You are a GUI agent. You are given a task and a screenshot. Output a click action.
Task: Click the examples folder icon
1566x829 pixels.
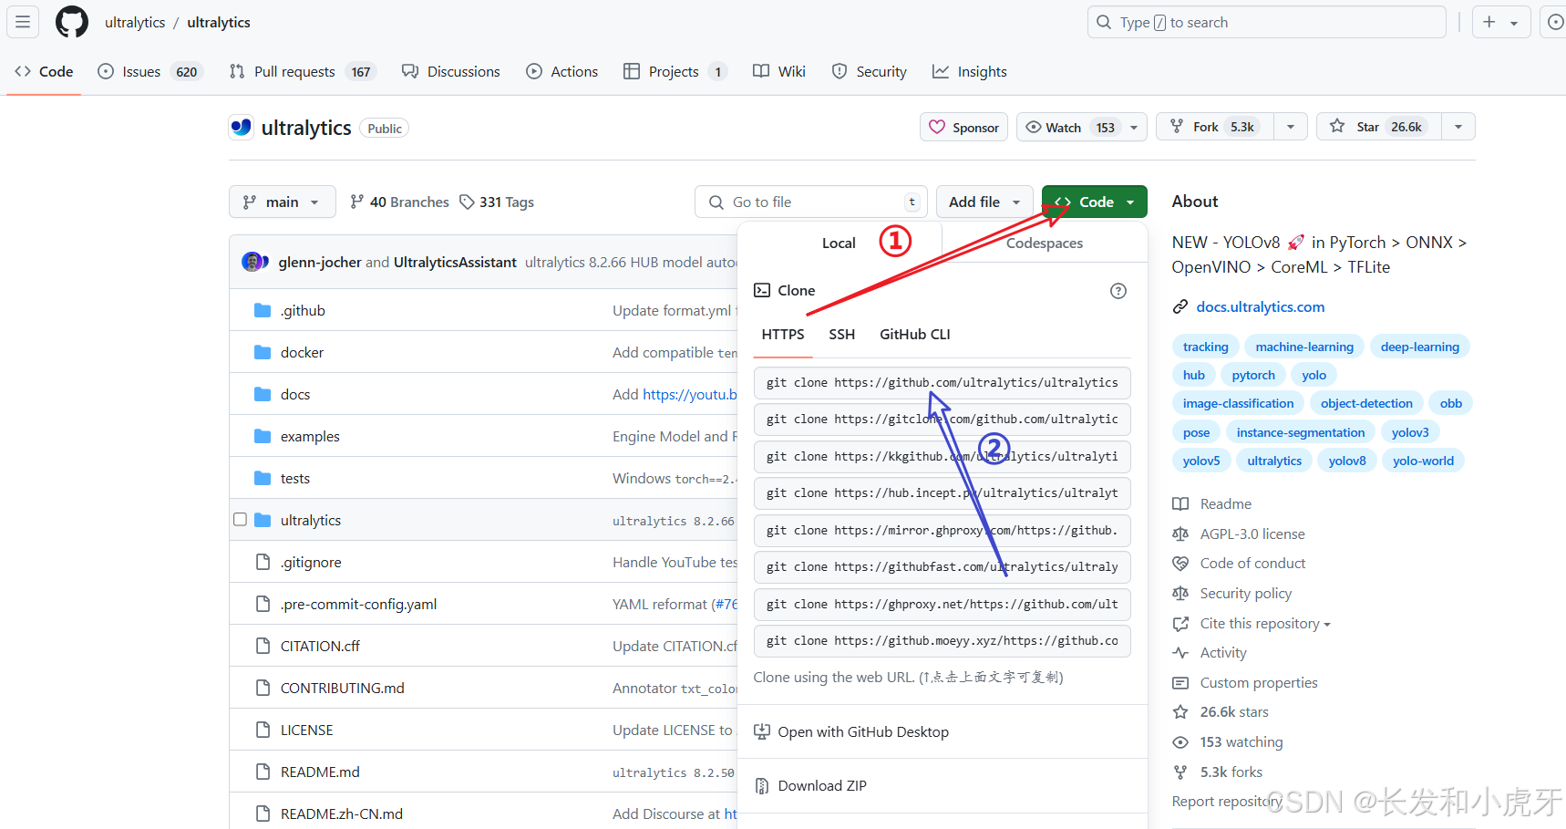[x=263, y=437]
